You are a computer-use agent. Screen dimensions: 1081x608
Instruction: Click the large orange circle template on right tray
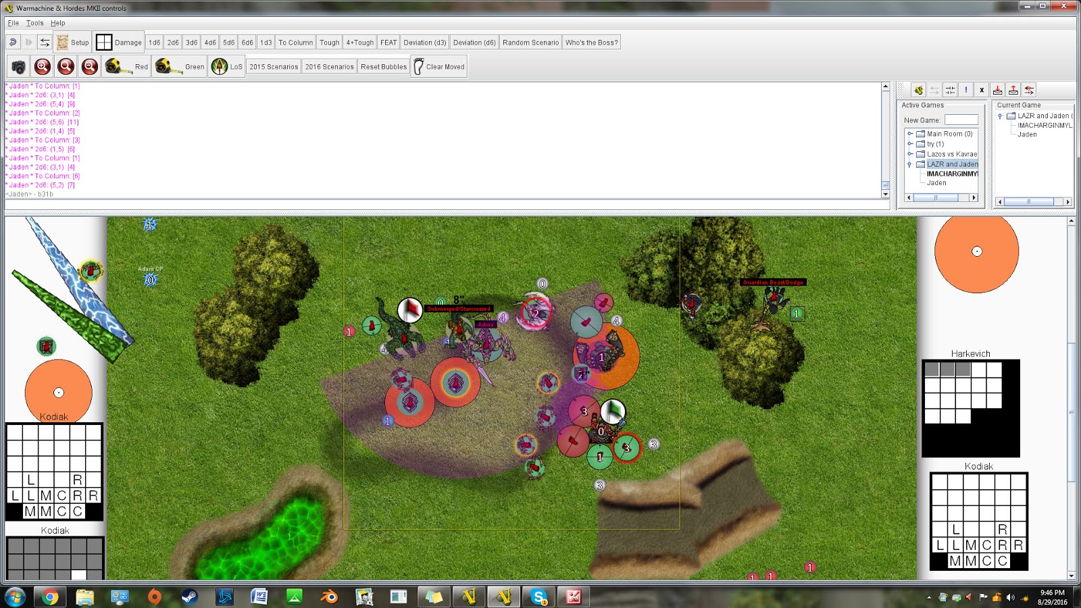976,251
